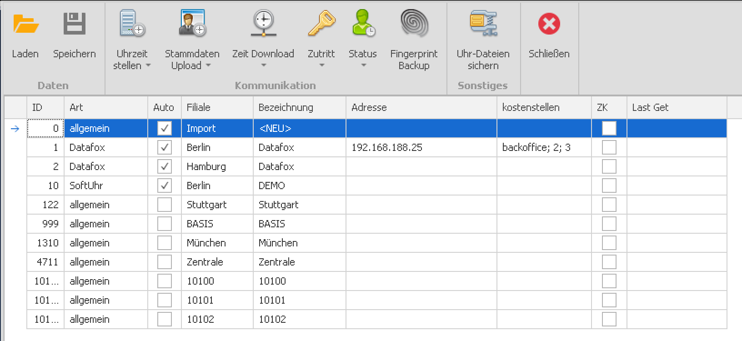Expand the Zutritt dropdown arrow
The width and height of the screenshot is (742, 341).
(x=321, y=65)
